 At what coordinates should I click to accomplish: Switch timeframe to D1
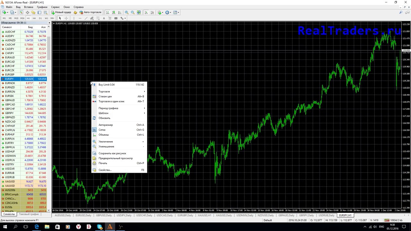(x=40, y=18)
